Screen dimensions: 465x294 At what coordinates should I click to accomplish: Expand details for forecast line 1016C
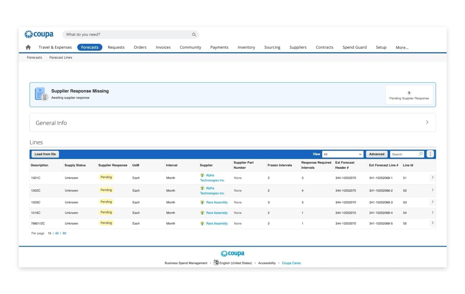click(433, 213)
